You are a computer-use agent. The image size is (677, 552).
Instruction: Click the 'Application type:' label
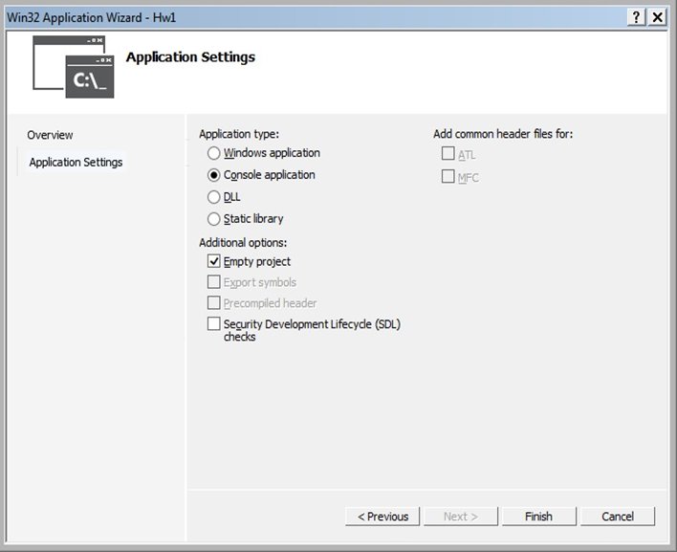click(239, 134)
